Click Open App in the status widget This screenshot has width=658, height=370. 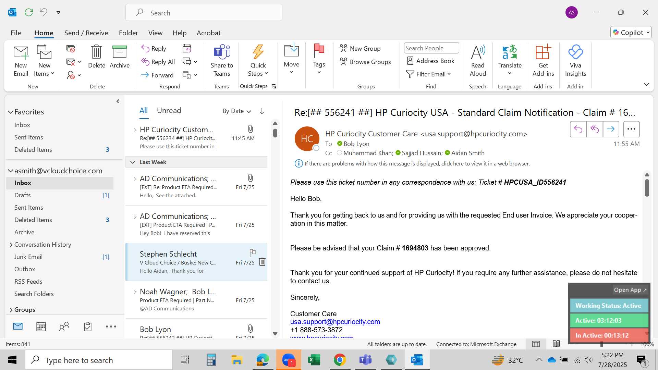630,290
